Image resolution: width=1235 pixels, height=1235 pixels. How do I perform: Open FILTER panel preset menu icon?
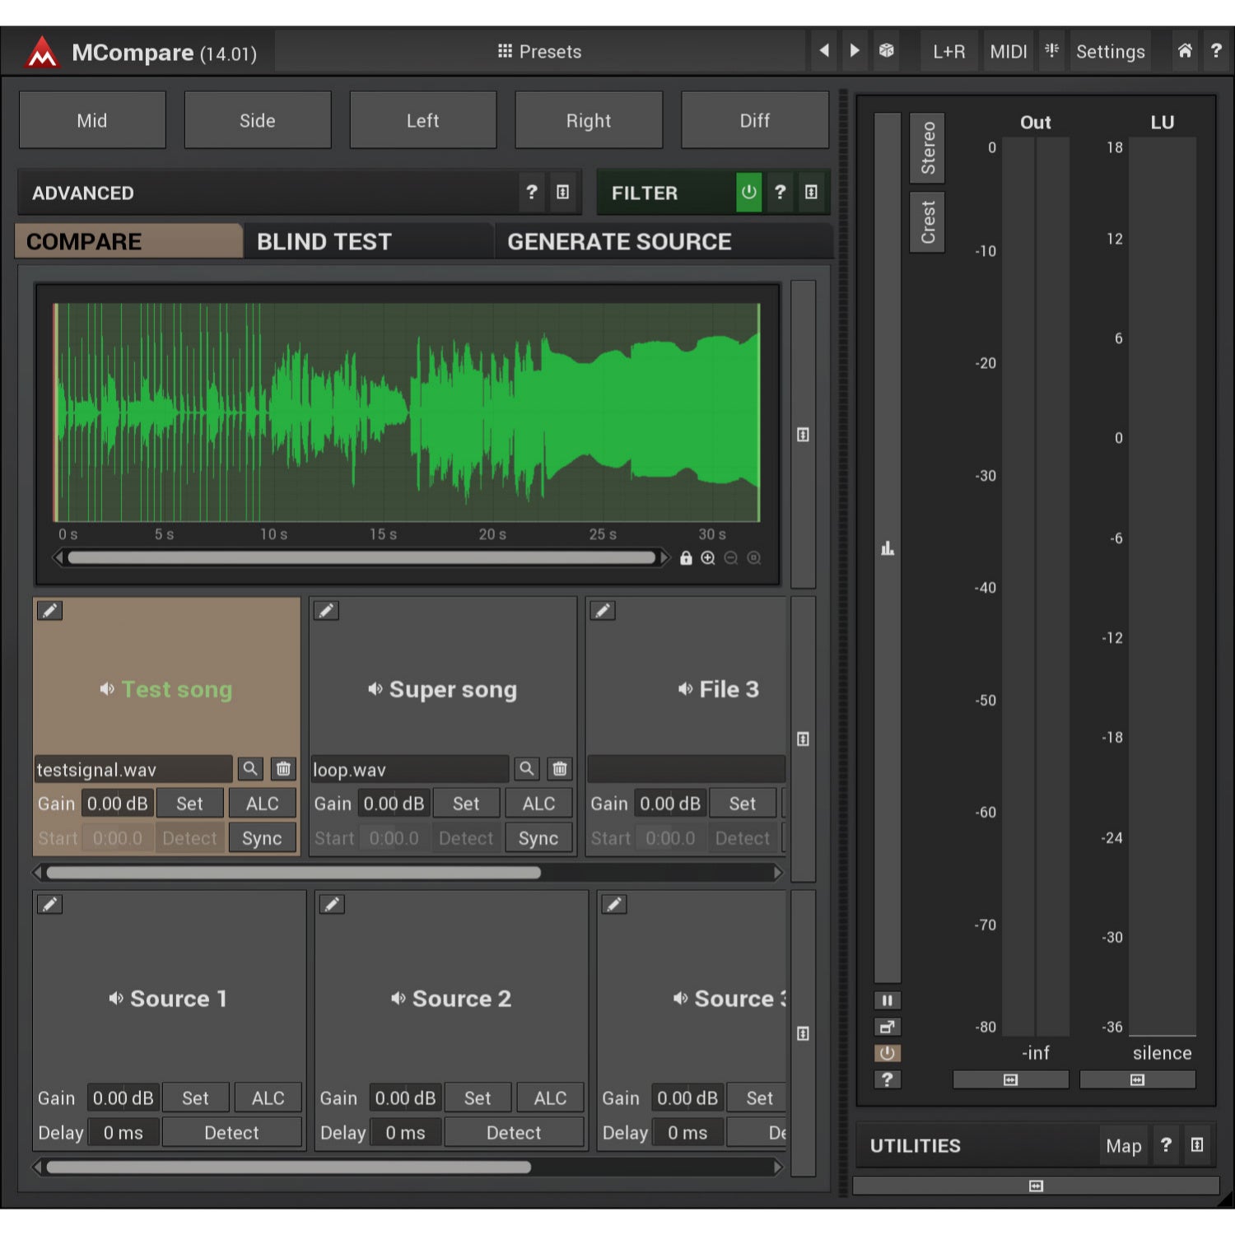(811, 193)
